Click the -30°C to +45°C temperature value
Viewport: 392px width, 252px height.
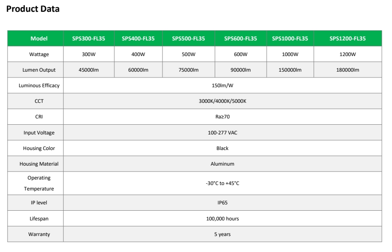(x=222, y=183)
